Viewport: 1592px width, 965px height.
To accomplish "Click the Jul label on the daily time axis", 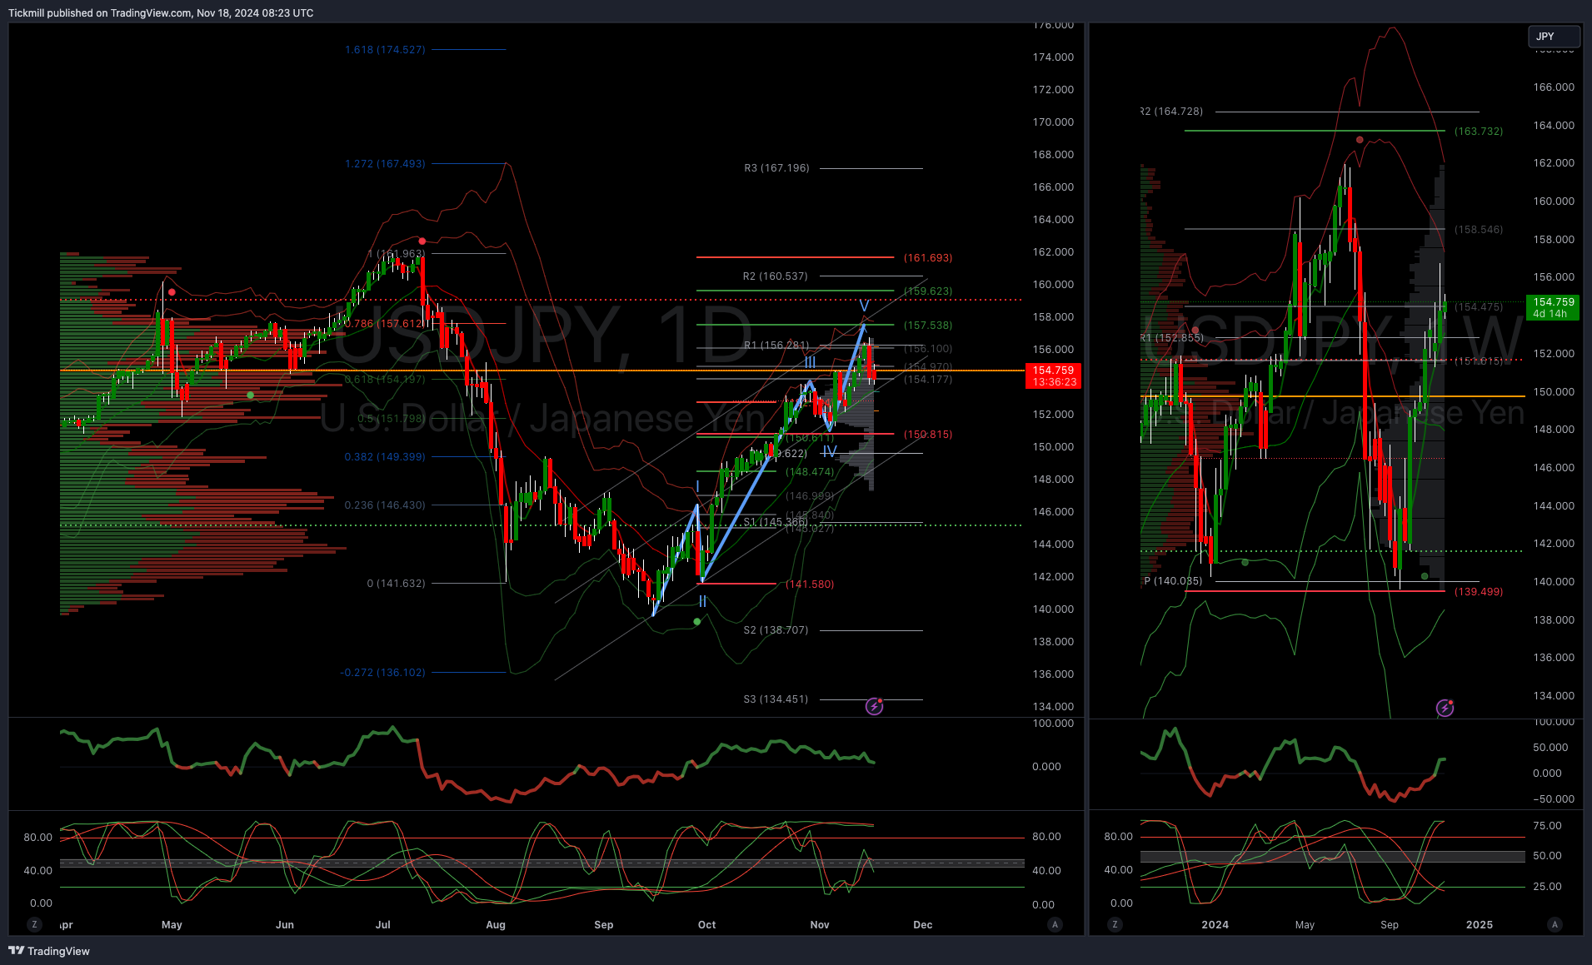I will 383,925.
